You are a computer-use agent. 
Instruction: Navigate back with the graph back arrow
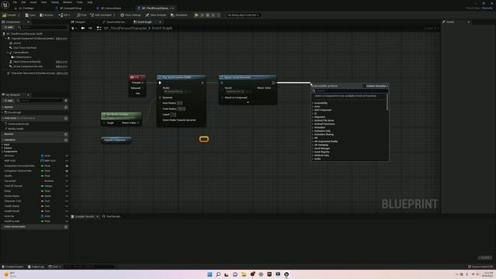point(83,28)
